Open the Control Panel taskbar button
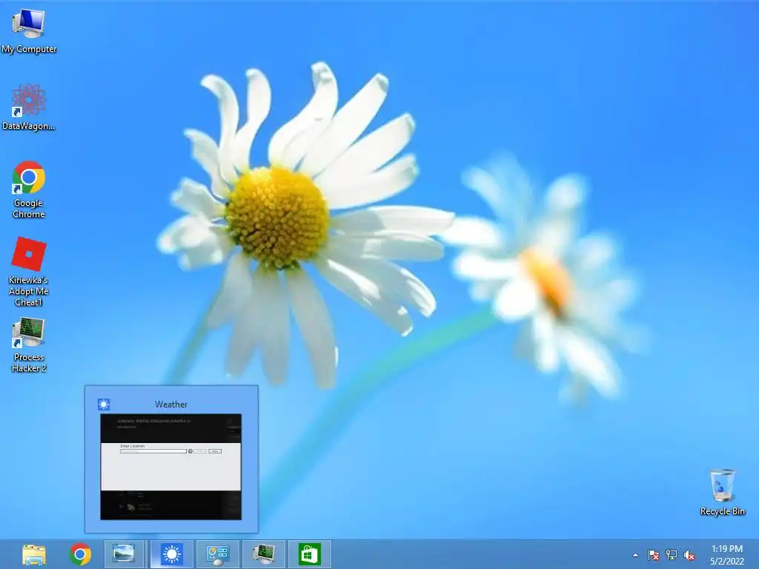The width and height of the screenshot is (759, 569). pos(217,554)
